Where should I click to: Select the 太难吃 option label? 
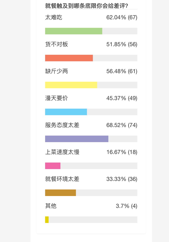coord(54,17)
